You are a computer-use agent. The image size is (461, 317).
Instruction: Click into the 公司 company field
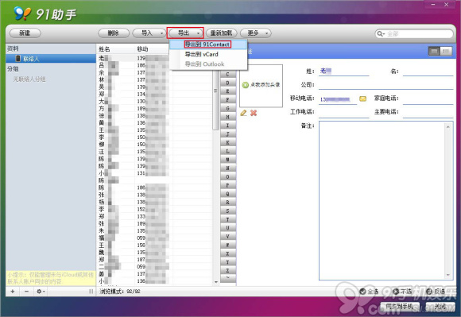point(385,85)
